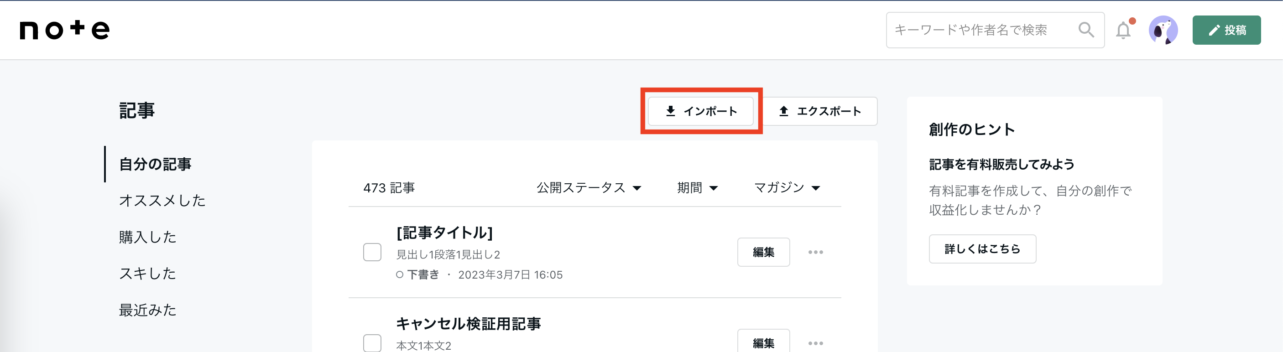Click the 投稿 post button
The height and width of the screenshot is (352, 1283).
click(x=1226, y=30)
